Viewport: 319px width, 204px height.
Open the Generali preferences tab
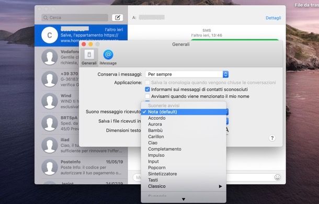tap(89, 57)
